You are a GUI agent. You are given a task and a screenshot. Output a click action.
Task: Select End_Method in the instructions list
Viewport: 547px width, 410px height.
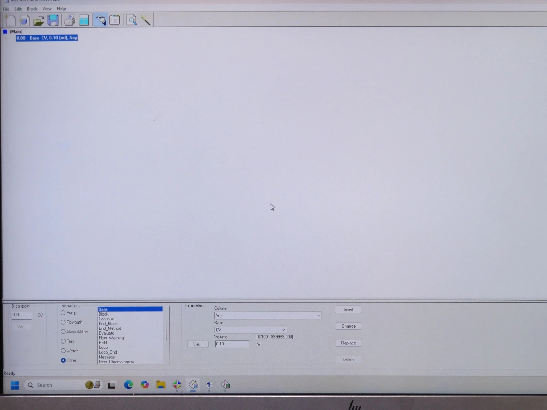(x=110, y=328)
